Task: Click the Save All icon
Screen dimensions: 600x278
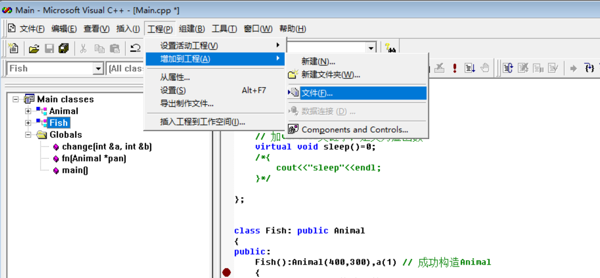Action: tap(64, 49)
